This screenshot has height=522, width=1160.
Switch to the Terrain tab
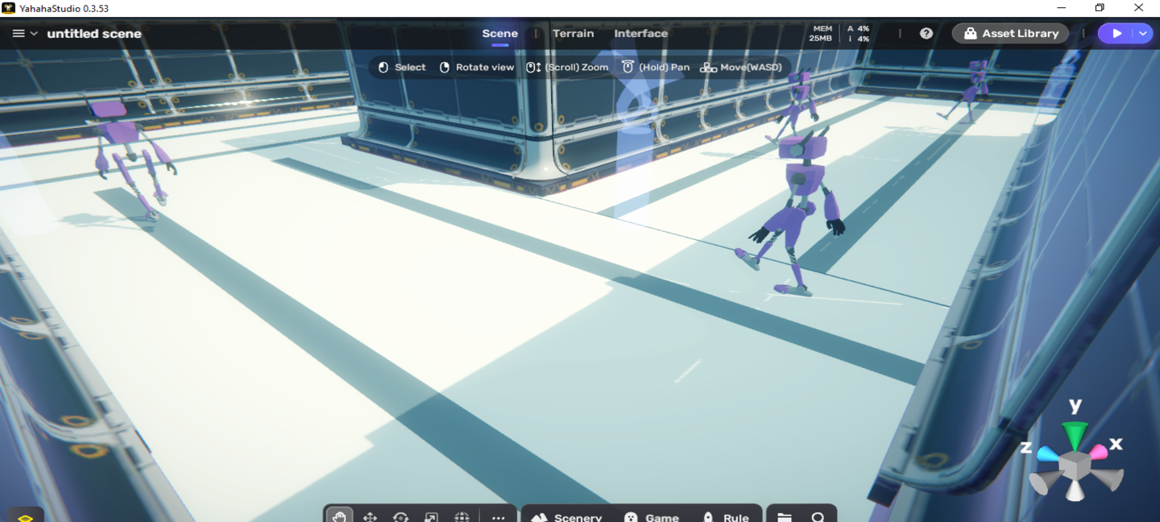pos(573,33)
